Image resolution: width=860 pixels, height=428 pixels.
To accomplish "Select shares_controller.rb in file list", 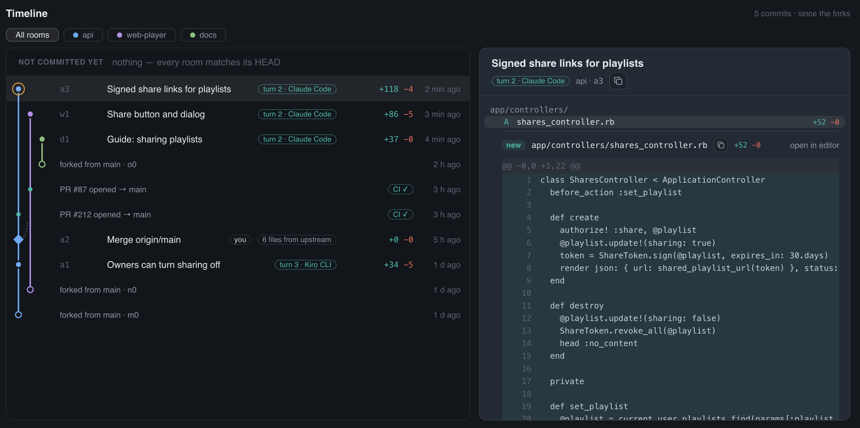I will click(664, 122).
